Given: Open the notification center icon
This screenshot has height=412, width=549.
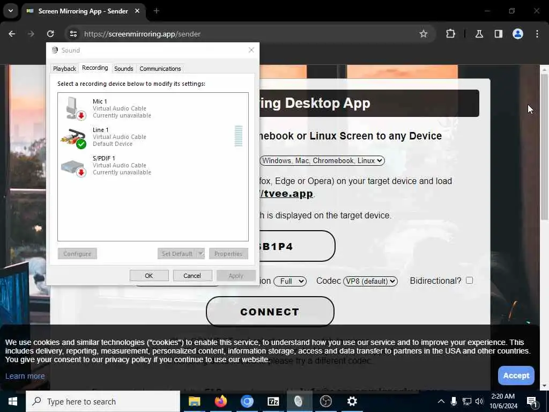Looking at the screenshot, I should [532, 402].
